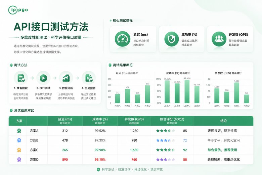Click the 并发数 (QPS) people icon
The width and height of the screenshot is (262, 175).
(x=219, y=39)
